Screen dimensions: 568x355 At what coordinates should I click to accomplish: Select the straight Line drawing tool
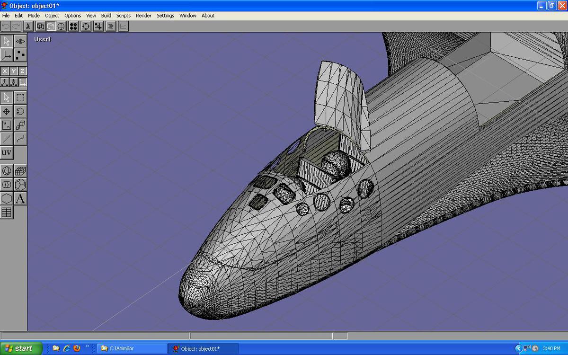tap(7, 139)
